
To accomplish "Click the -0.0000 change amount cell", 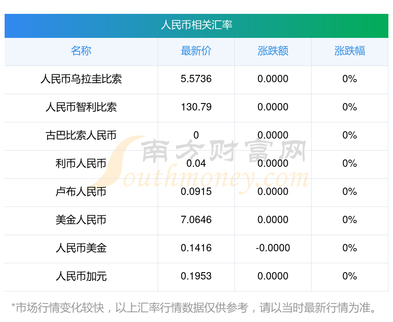I will tap(273, 248).
